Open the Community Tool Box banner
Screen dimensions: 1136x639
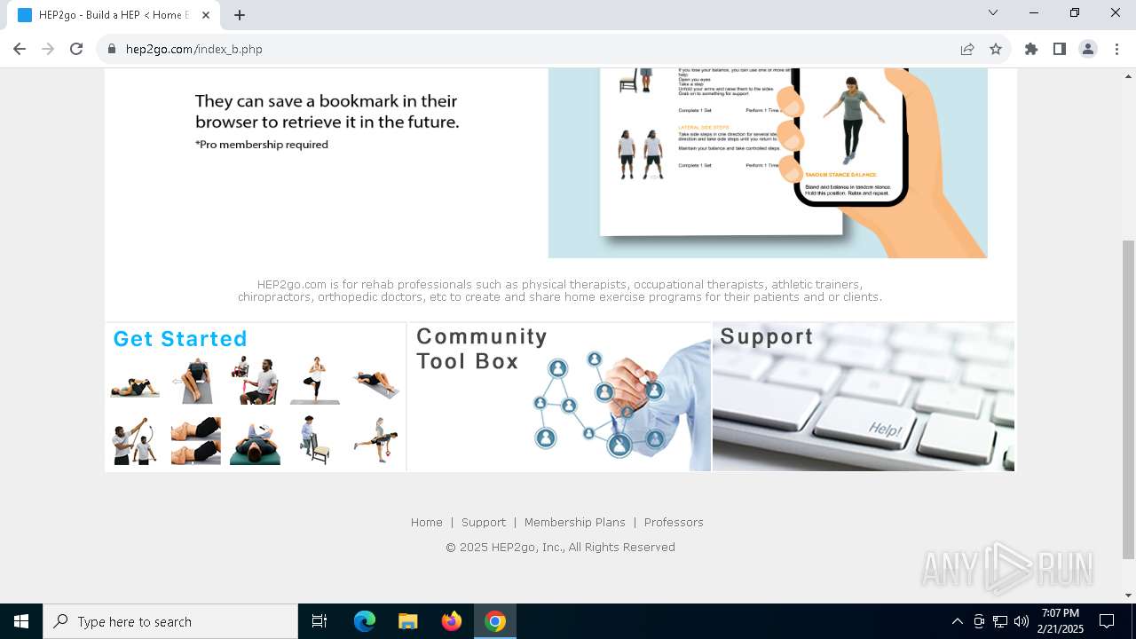click(559, 397)
